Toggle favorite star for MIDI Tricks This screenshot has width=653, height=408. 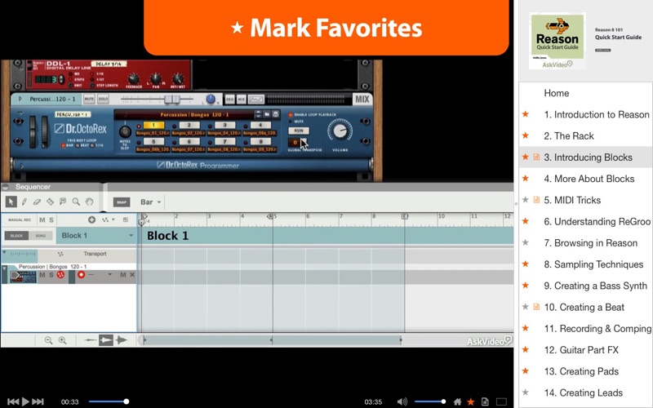(526, 200)
